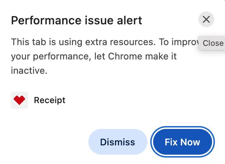This screenshot has width=225, height=164.
Task: Click the Receipt tab name label
Action: (50, 100)
